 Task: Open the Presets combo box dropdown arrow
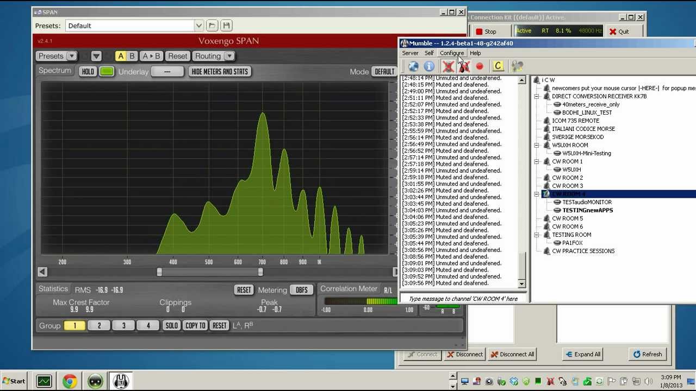tap(198, 26)
